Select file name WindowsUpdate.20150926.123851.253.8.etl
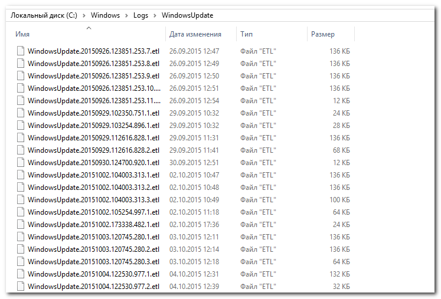The width and height of the screenshot is (441, 299). point(93,64)
